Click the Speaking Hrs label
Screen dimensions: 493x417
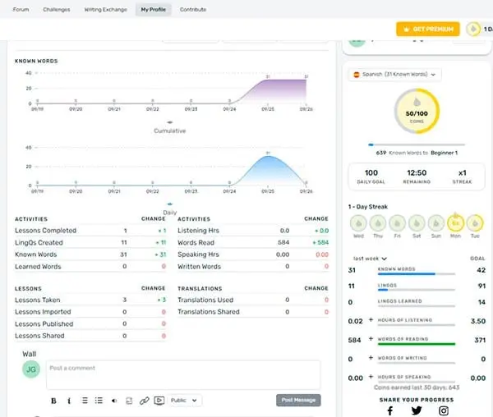[x=198, y=254]
